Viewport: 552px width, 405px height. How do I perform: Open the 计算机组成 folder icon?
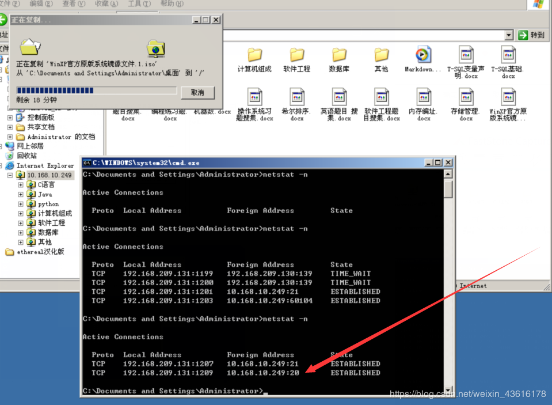coord(254,55)
